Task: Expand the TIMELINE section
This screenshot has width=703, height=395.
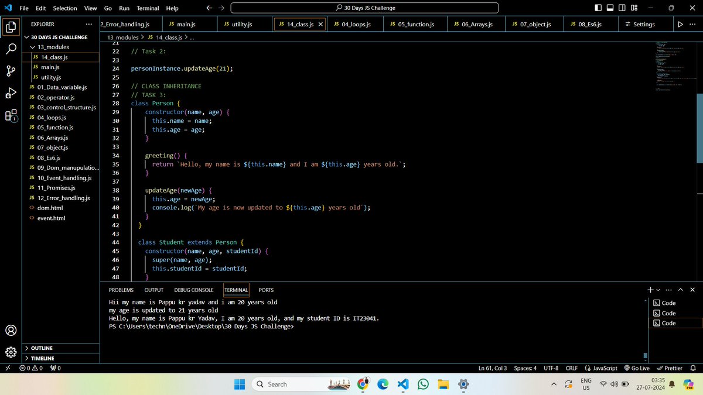Action: [x=62, y=358]
